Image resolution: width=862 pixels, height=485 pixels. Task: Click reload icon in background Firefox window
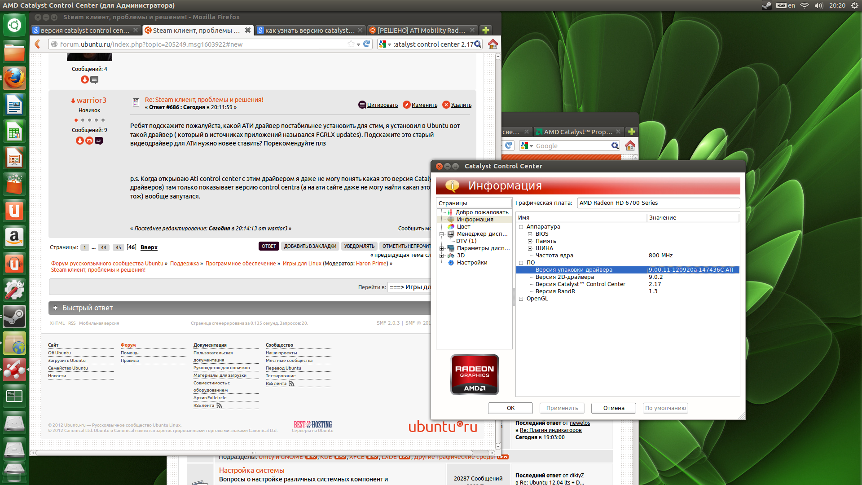pyautogui.click(x=509, y=145)
